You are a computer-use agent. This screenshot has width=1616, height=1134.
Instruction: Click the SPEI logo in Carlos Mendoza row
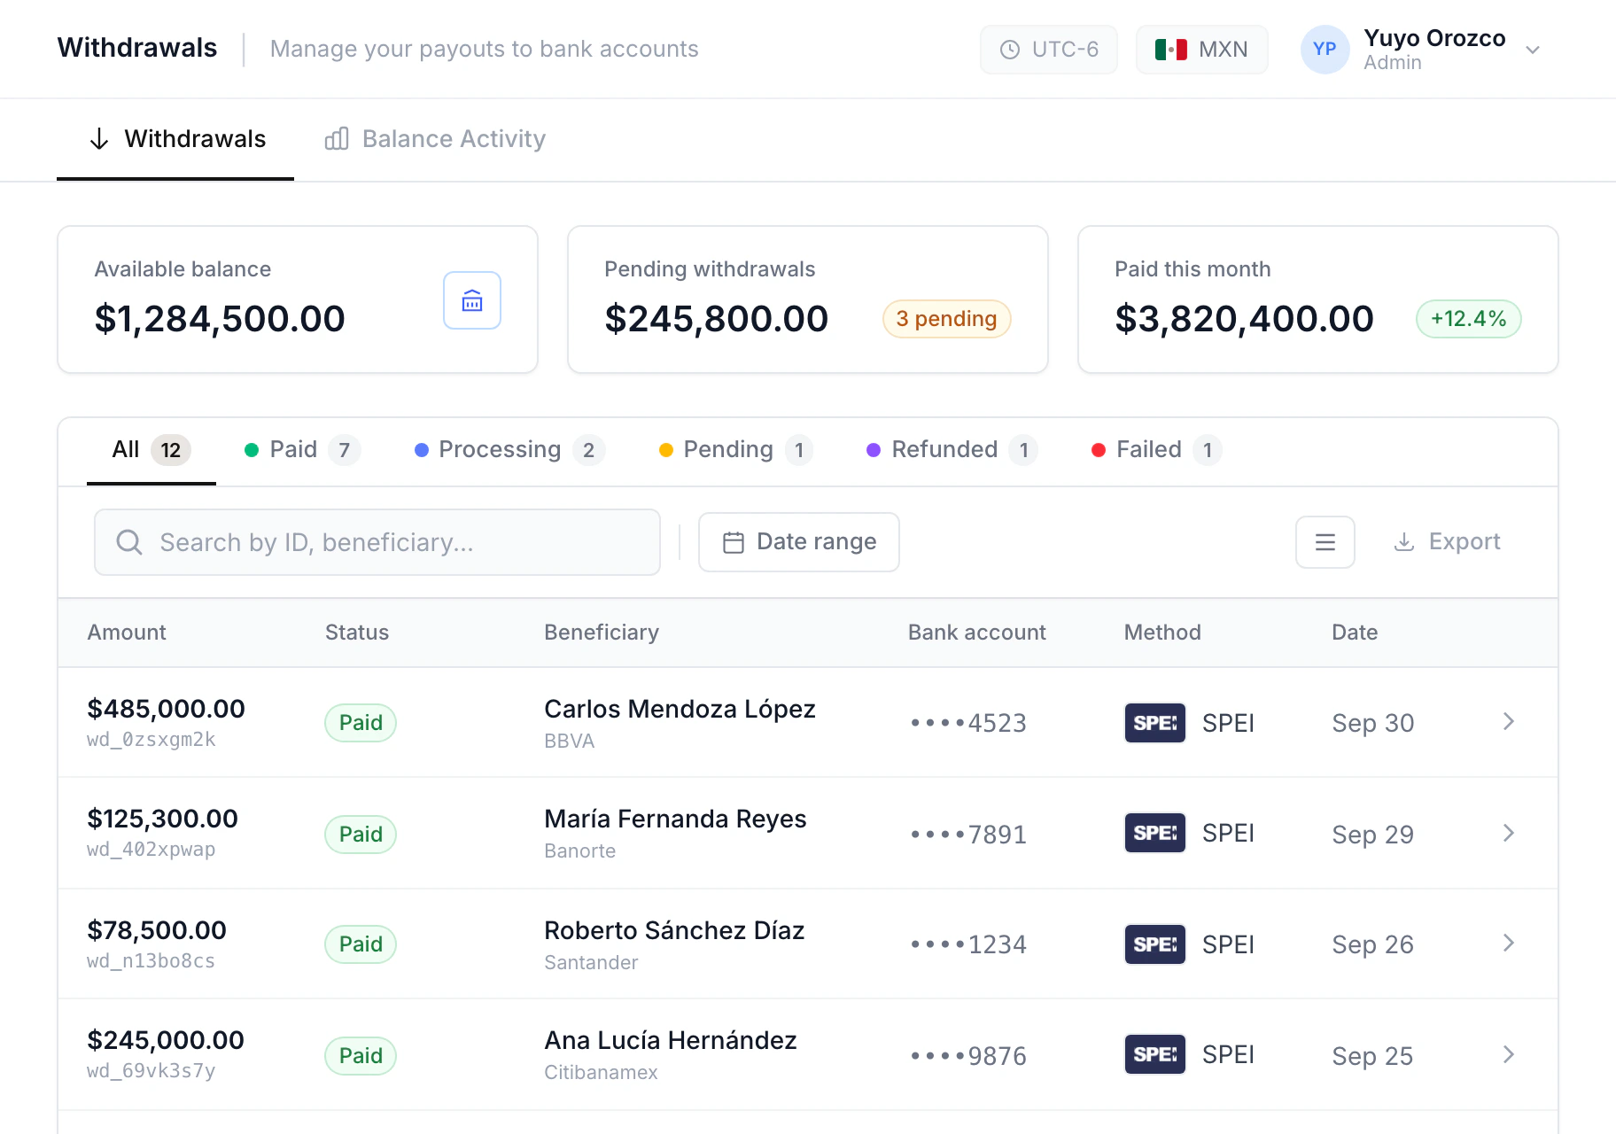[1154, 723]
